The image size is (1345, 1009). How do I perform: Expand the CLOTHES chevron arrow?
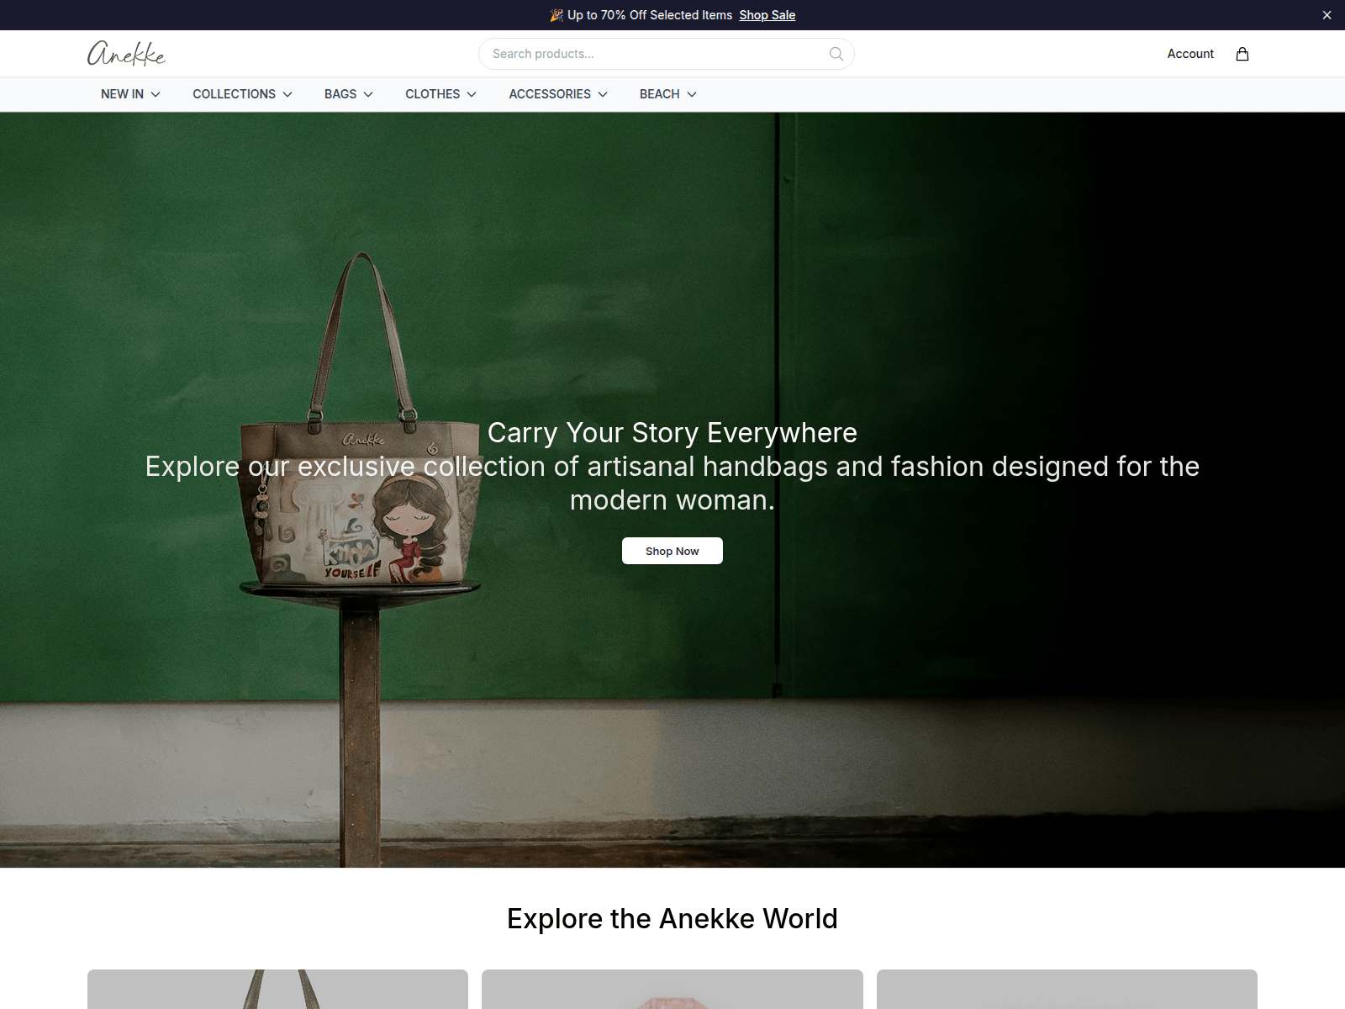click(x=472, y=94)
